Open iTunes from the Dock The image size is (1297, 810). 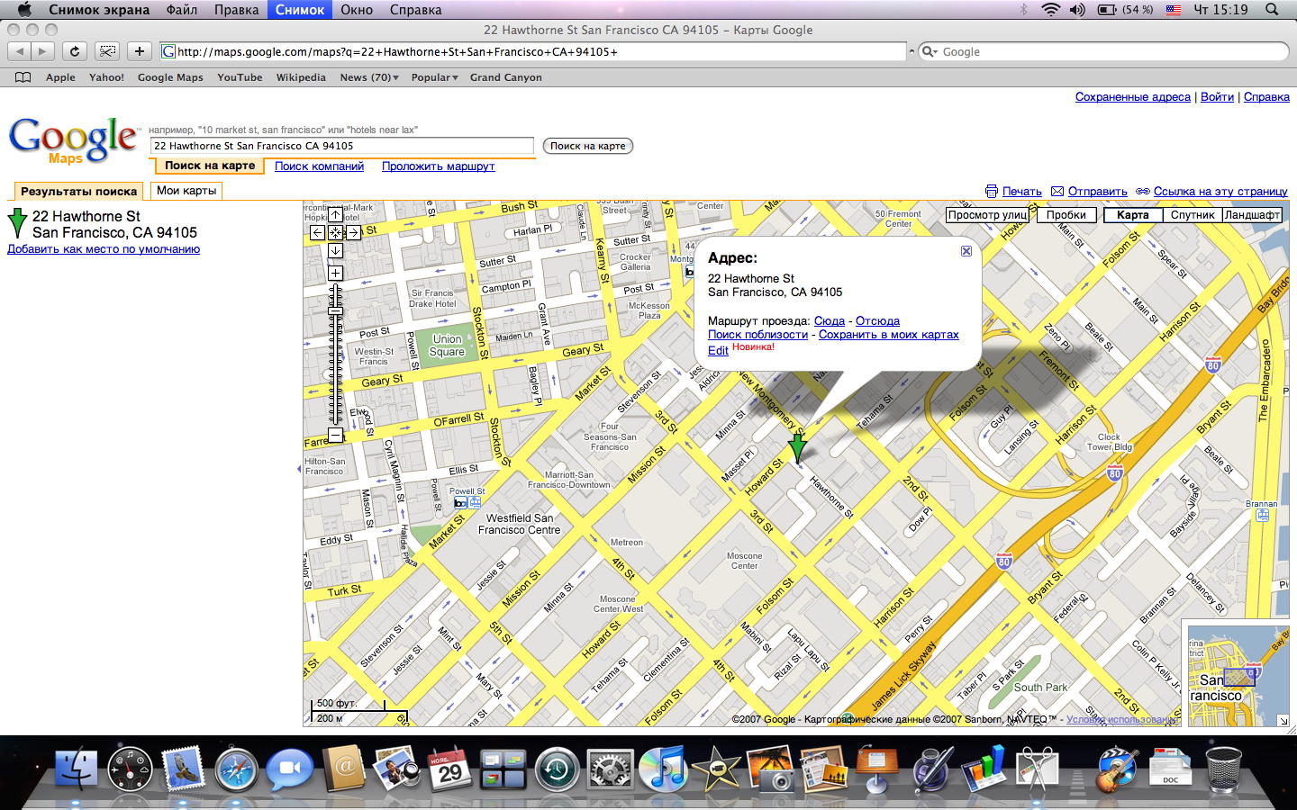click(x=664, y=770)
